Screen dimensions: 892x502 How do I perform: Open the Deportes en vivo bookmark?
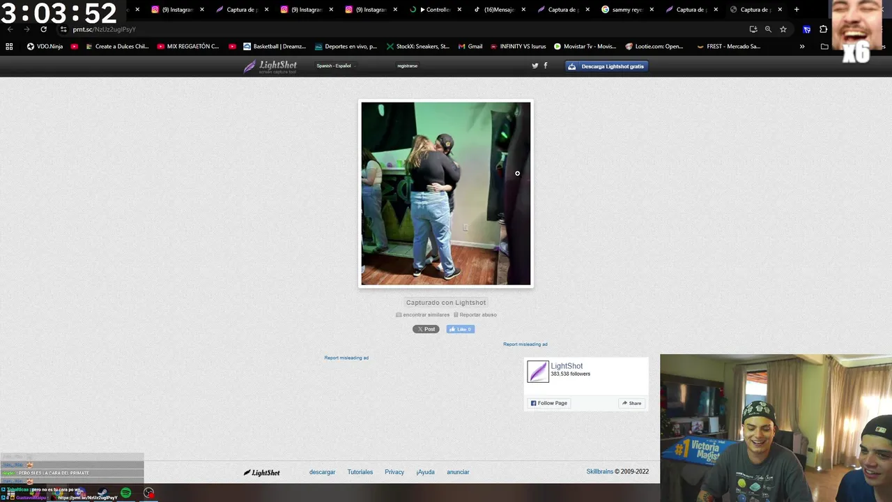(346, 47)
